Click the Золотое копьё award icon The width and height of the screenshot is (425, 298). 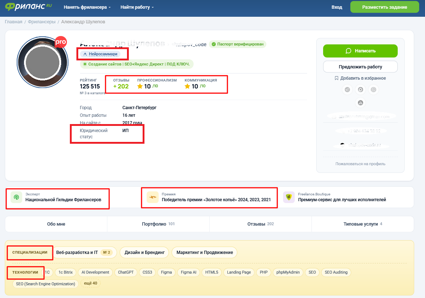tap(152, 197)
